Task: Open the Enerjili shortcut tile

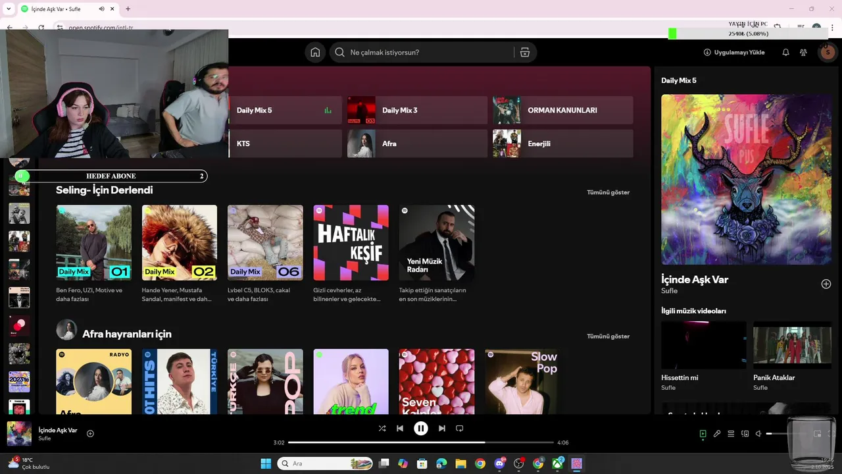Action: (563, 144)
